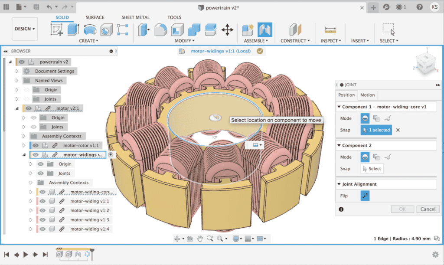Collapse the powertrain v2 root node
The height and width of the screenshot is (265, 444).
pos(10,61)
